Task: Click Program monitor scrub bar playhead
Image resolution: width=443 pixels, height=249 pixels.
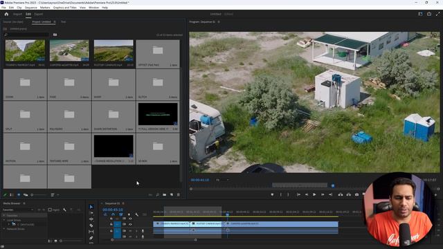Action: pos(333,185)
